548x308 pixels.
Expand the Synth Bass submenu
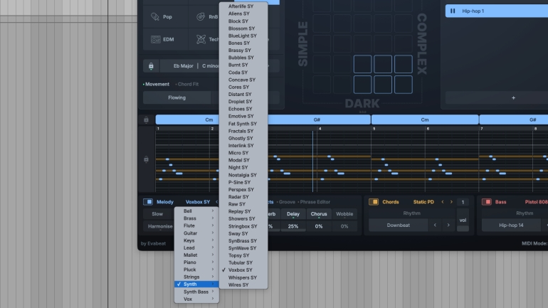(196, 292)
